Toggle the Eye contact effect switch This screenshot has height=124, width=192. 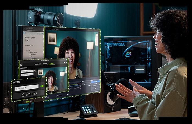point(42,86)
